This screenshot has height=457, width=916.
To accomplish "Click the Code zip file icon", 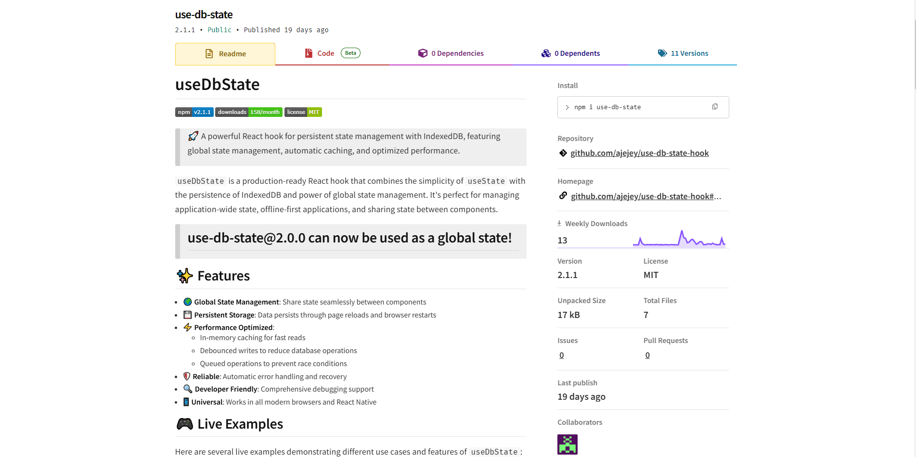I will (309, 53).
